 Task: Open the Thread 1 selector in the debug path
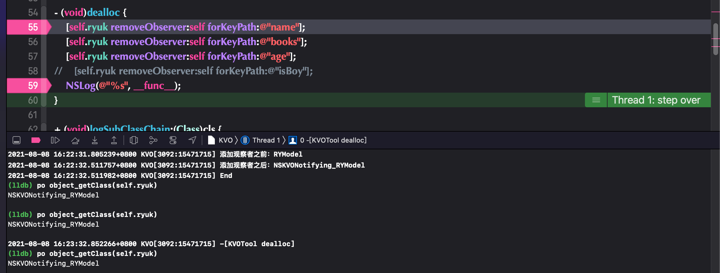point(261,140)
